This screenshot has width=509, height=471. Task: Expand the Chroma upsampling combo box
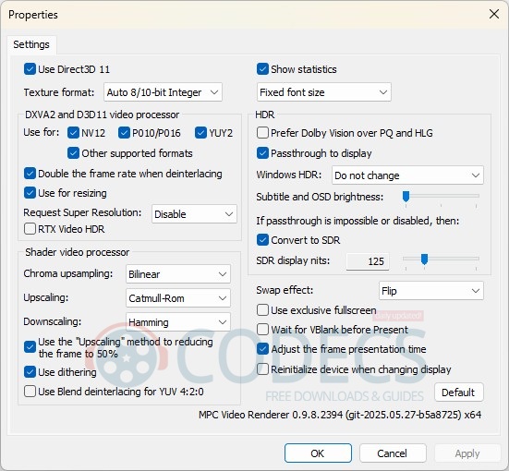point(178,274)
